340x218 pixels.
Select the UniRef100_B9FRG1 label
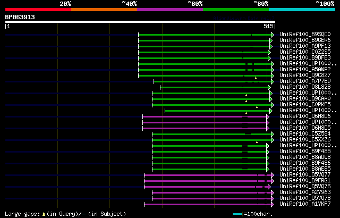[305, 181]
